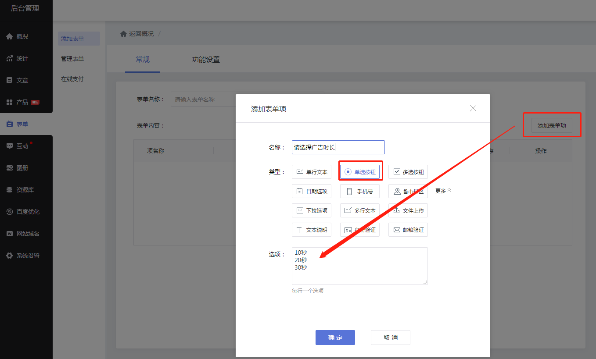596x359 pixels.
Task: Open the 统计 chart icon in sidebar
Action: coord(9,58)
